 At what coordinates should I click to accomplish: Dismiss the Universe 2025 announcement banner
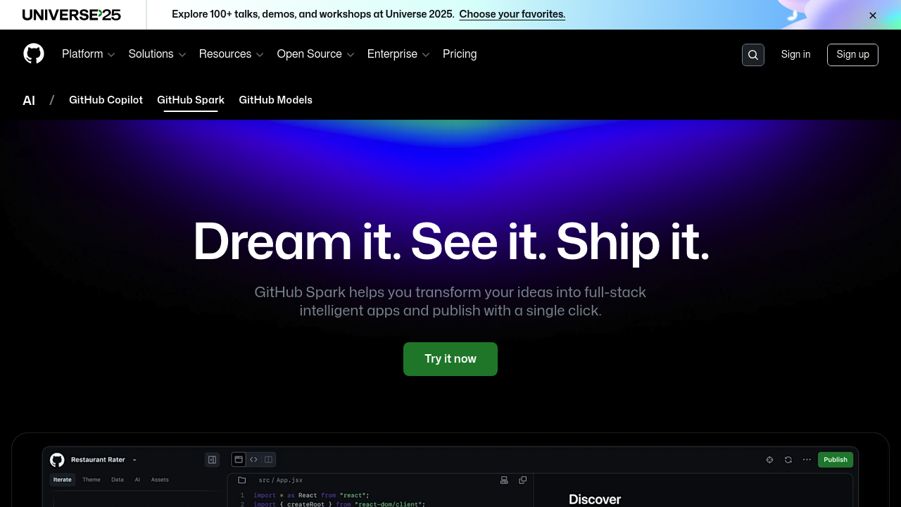coord(873,15)
